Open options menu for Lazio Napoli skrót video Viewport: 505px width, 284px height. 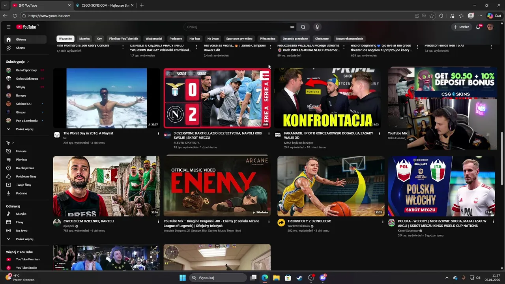(x=269, y=134)
